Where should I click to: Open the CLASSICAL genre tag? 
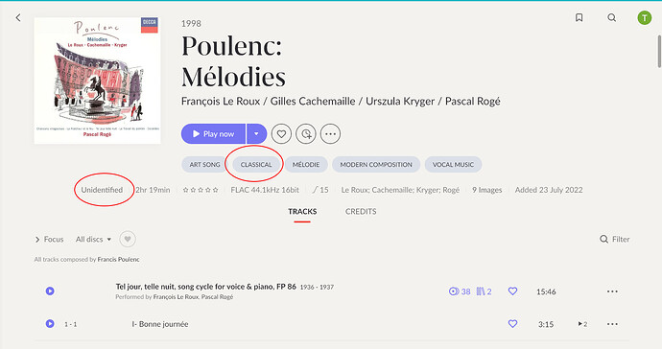[256, 165]
